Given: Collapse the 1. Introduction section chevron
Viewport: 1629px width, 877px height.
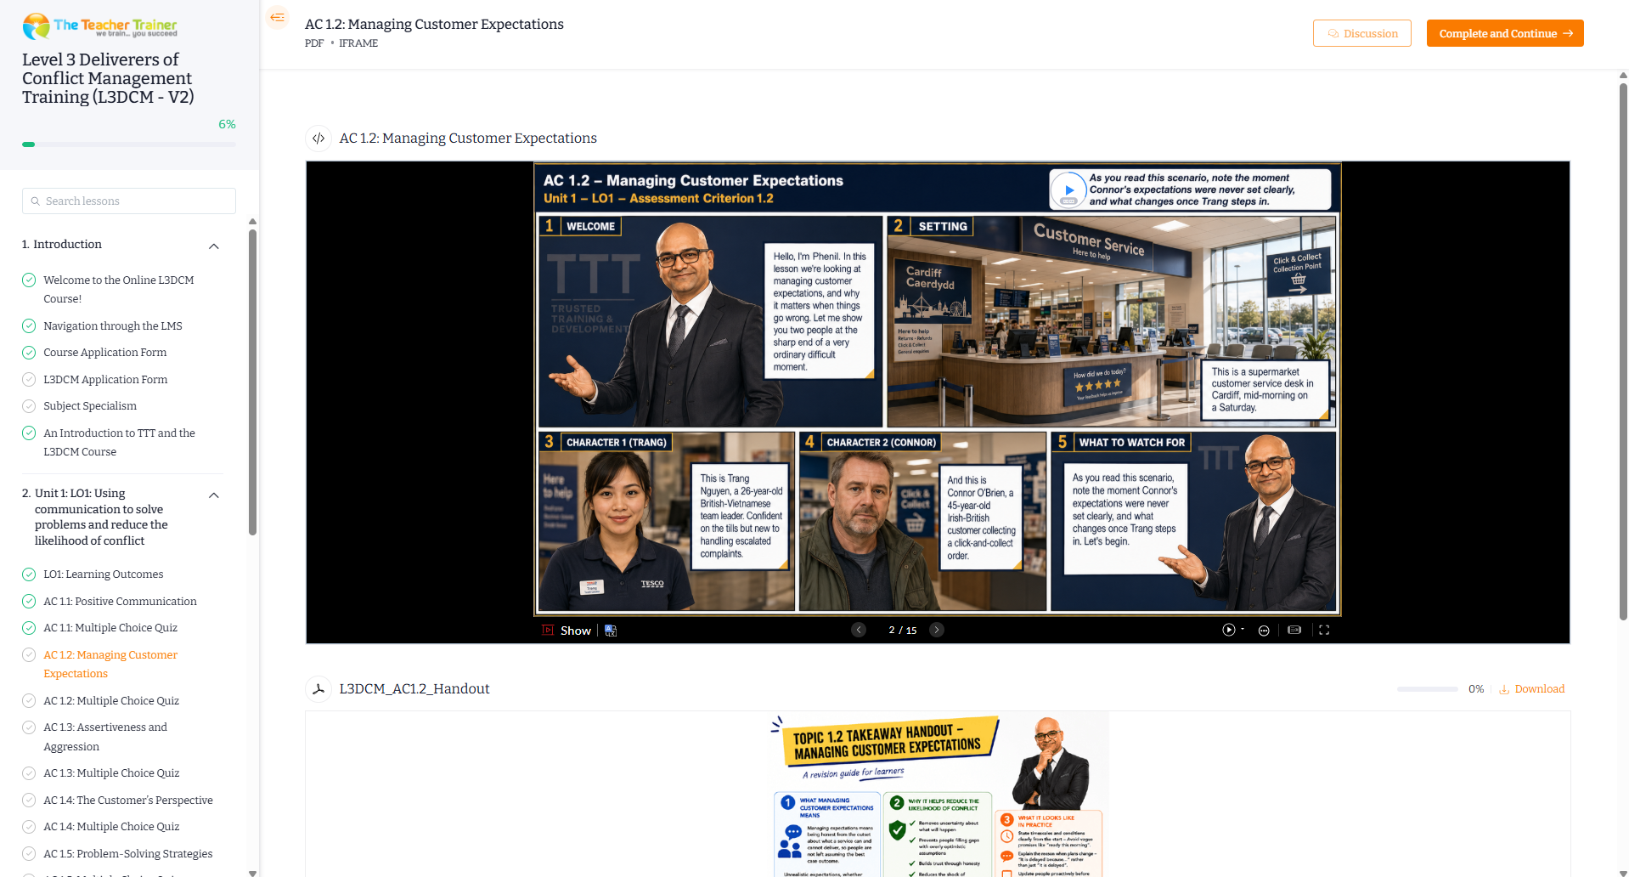Looking at the screenshot, I should [x=214, y=246].
